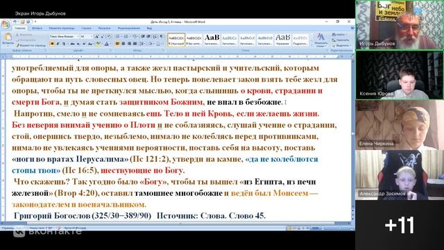Open the line spacing dropdown
444x250 pixels.
(142, 44)
